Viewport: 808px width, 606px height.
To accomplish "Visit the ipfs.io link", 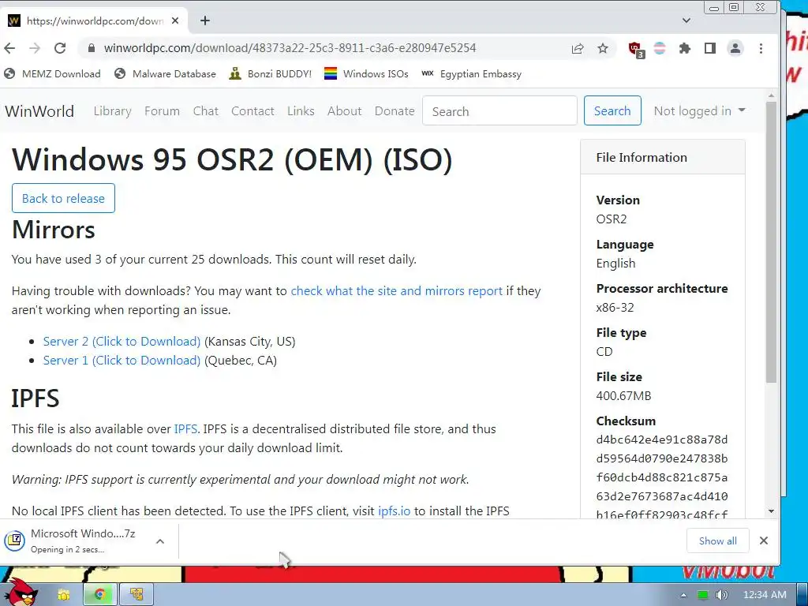I will [395, 511].
